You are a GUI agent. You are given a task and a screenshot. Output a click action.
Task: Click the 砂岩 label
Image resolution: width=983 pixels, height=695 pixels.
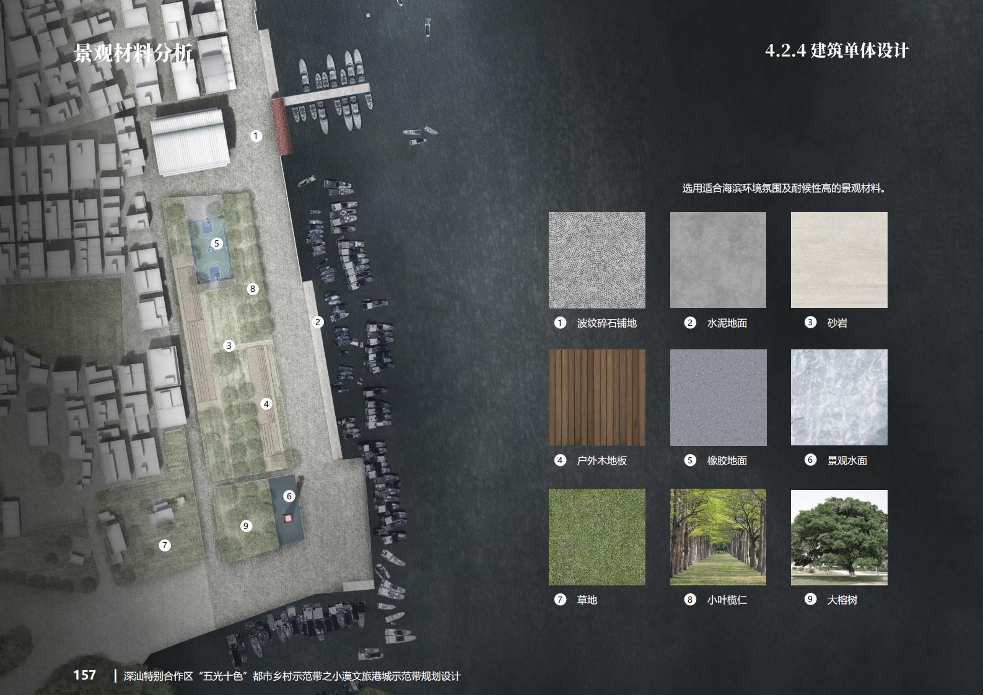[x=837, y=323]
